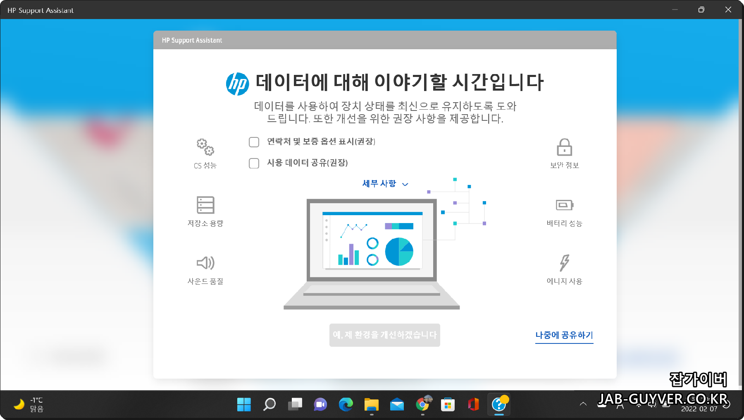Select the 나중에 공유하기 link
The image size is (744, 420).
564,336
